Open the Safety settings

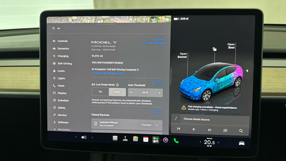coord(59,108)
